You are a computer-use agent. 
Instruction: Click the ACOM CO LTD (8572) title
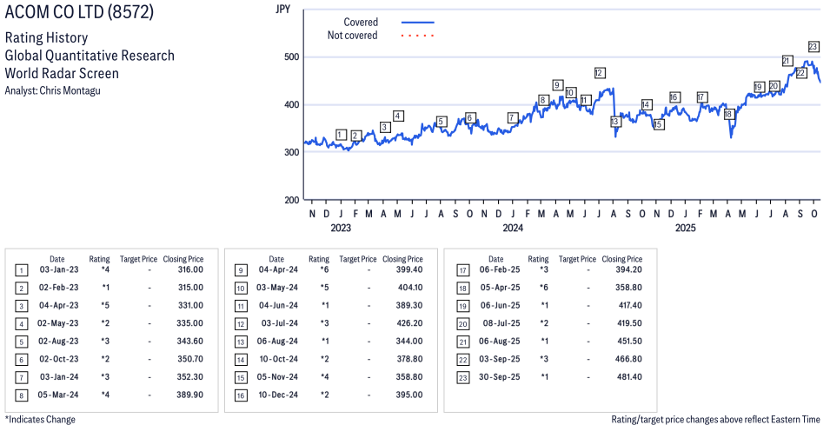pyautogui.click(x=78, y=15)
